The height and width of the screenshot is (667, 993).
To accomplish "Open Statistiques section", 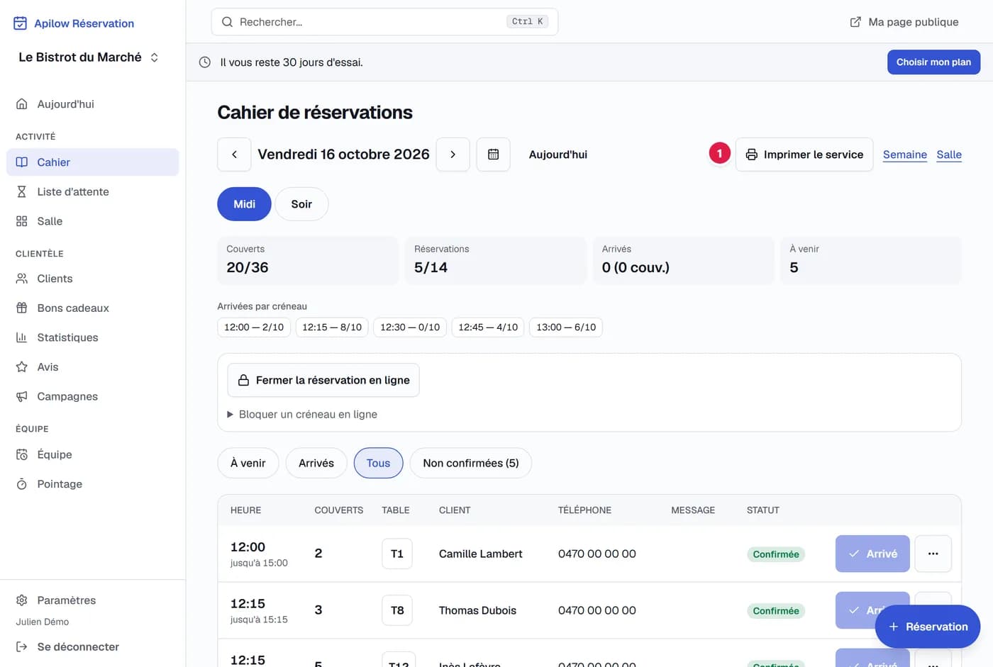I will pos(92,337).
